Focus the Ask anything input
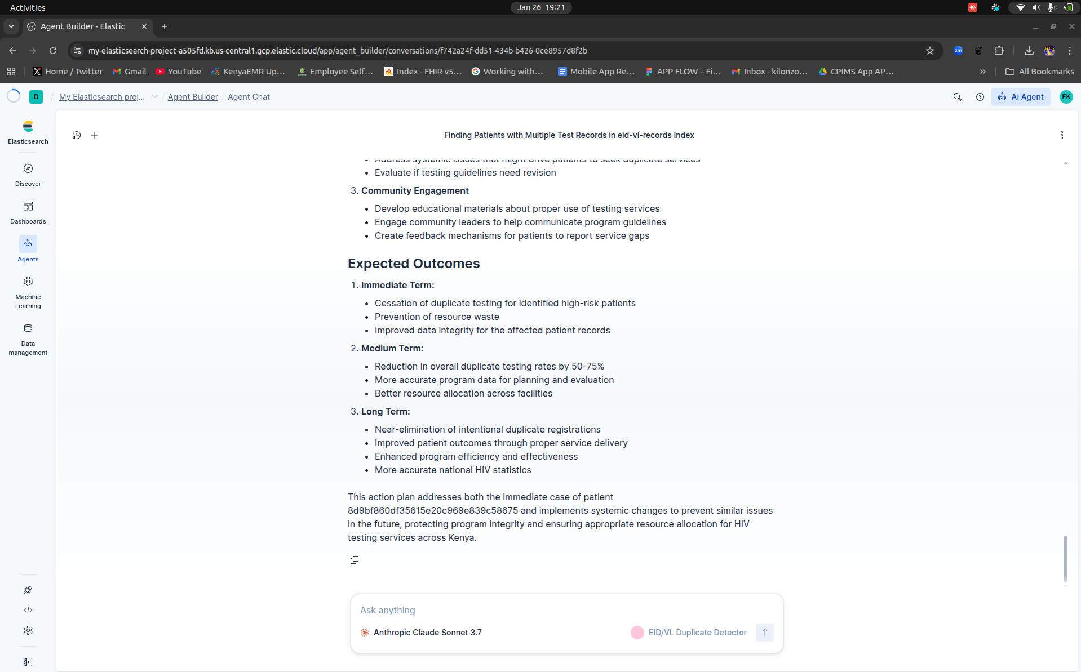This screenshot has width=1081, height=672. (x=566, y=610)
